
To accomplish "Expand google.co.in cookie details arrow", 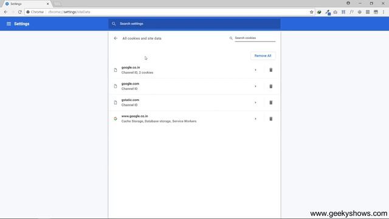I will 255,70.
